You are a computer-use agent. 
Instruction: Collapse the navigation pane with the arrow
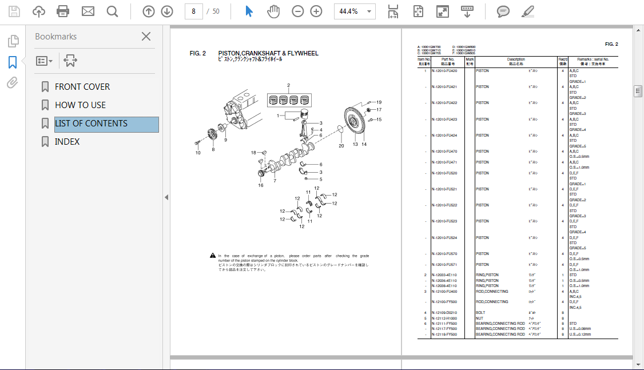pos(166,197)
